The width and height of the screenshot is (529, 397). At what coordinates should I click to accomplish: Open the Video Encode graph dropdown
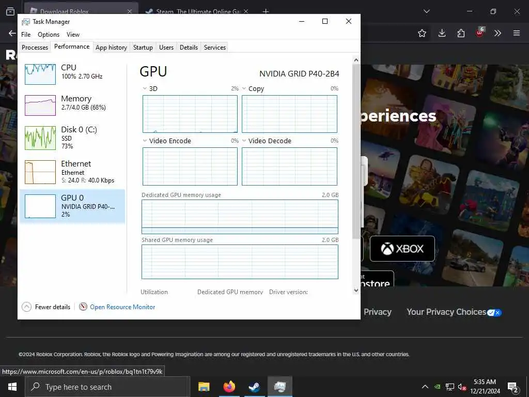[x=145, y=141]
